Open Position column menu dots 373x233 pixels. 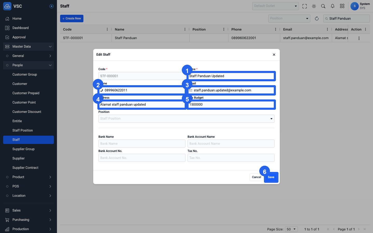[x=224, y=29]
